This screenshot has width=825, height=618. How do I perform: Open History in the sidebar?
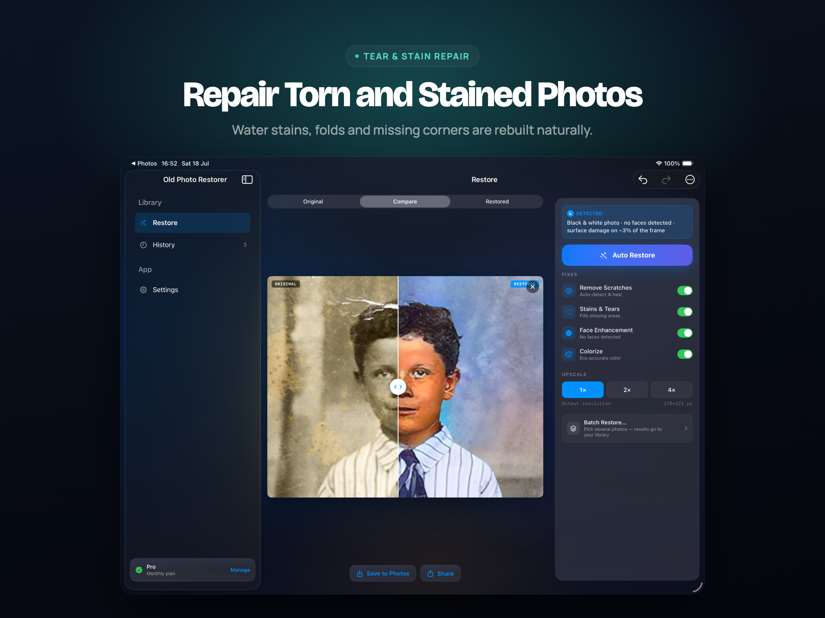[x=192, y=245]
